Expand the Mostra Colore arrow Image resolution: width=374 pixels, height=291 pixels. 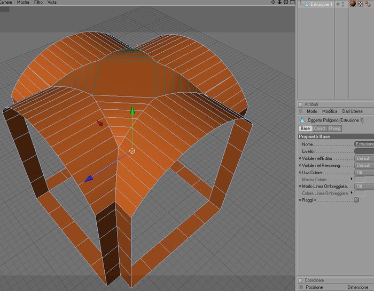(352, 179)
